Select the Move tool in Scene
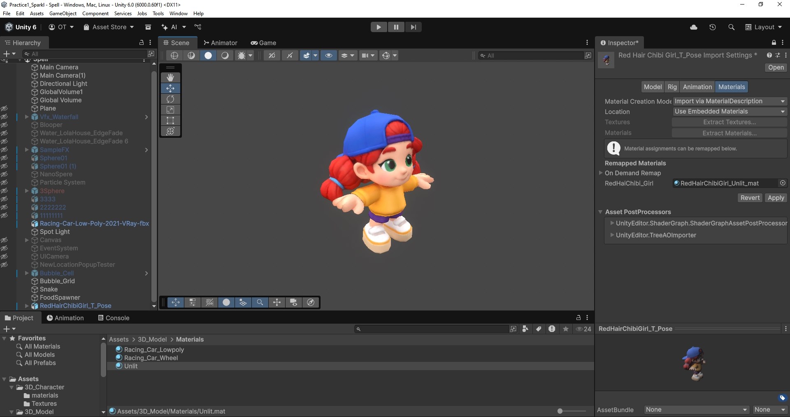Screen dimensions: 790x417 point(170,88)
